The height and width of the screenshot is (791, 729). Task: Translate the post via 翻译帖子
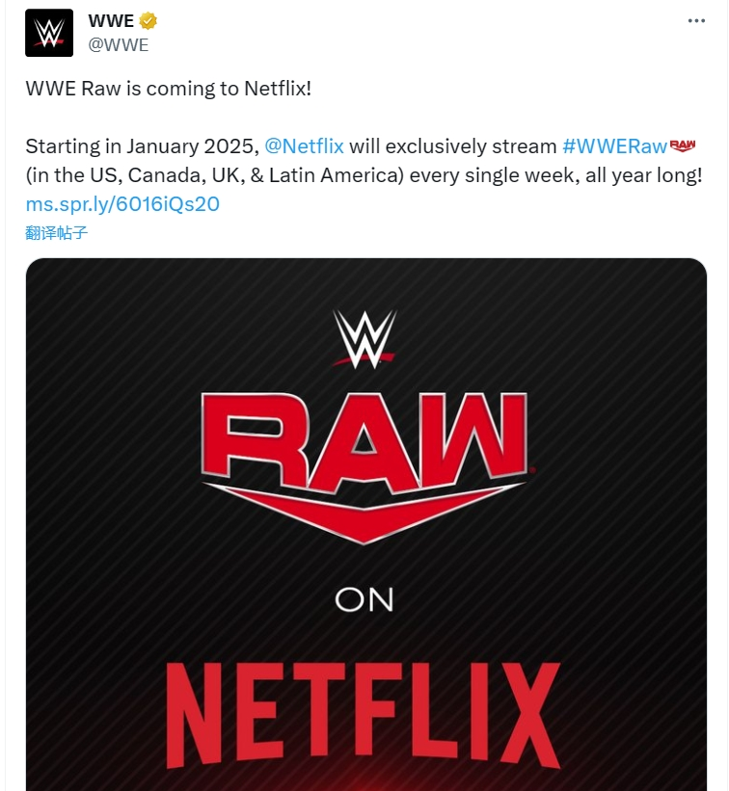pyautogui.click(x=57, y=232)
